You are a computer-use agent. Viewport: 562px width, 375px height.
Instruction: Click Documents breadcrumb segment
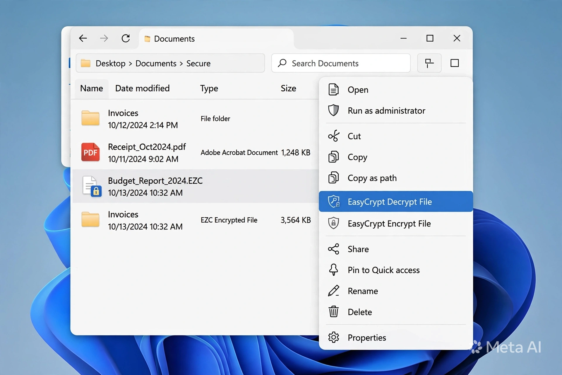tap(156, 63)
